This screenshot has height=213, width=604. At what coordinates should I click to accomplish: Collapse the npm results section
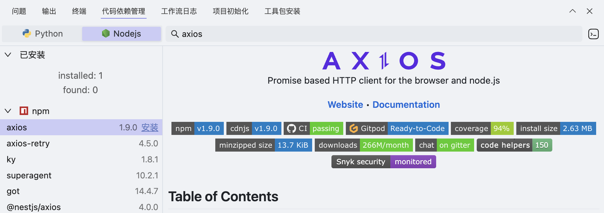tap(8, 111)
